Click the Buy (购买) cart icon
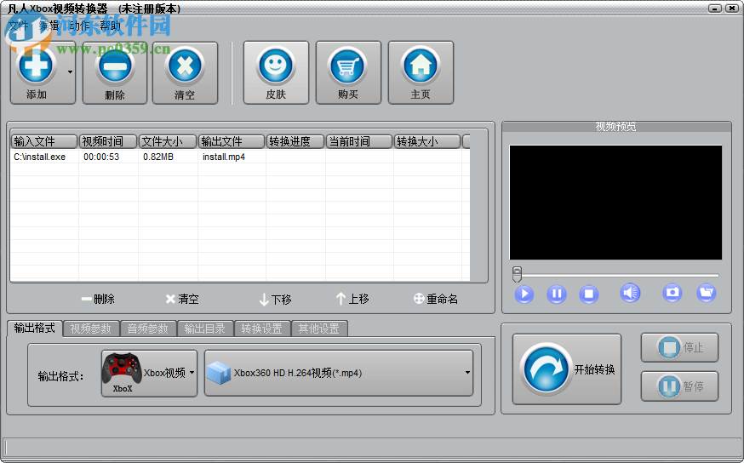This screenshot has width=744, height=463. tap(348, 66)
